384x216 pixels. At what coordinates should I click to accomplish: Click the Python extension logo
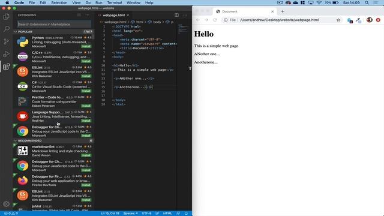pyautogui.click(x=23, y=42)
